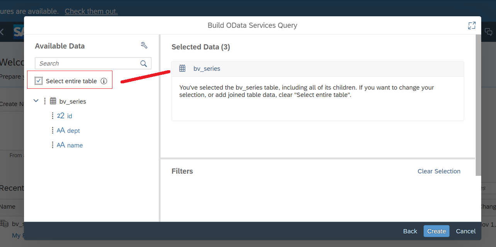Select the id column
This screenshot has width=496, height=247.
tap(70, 116)
